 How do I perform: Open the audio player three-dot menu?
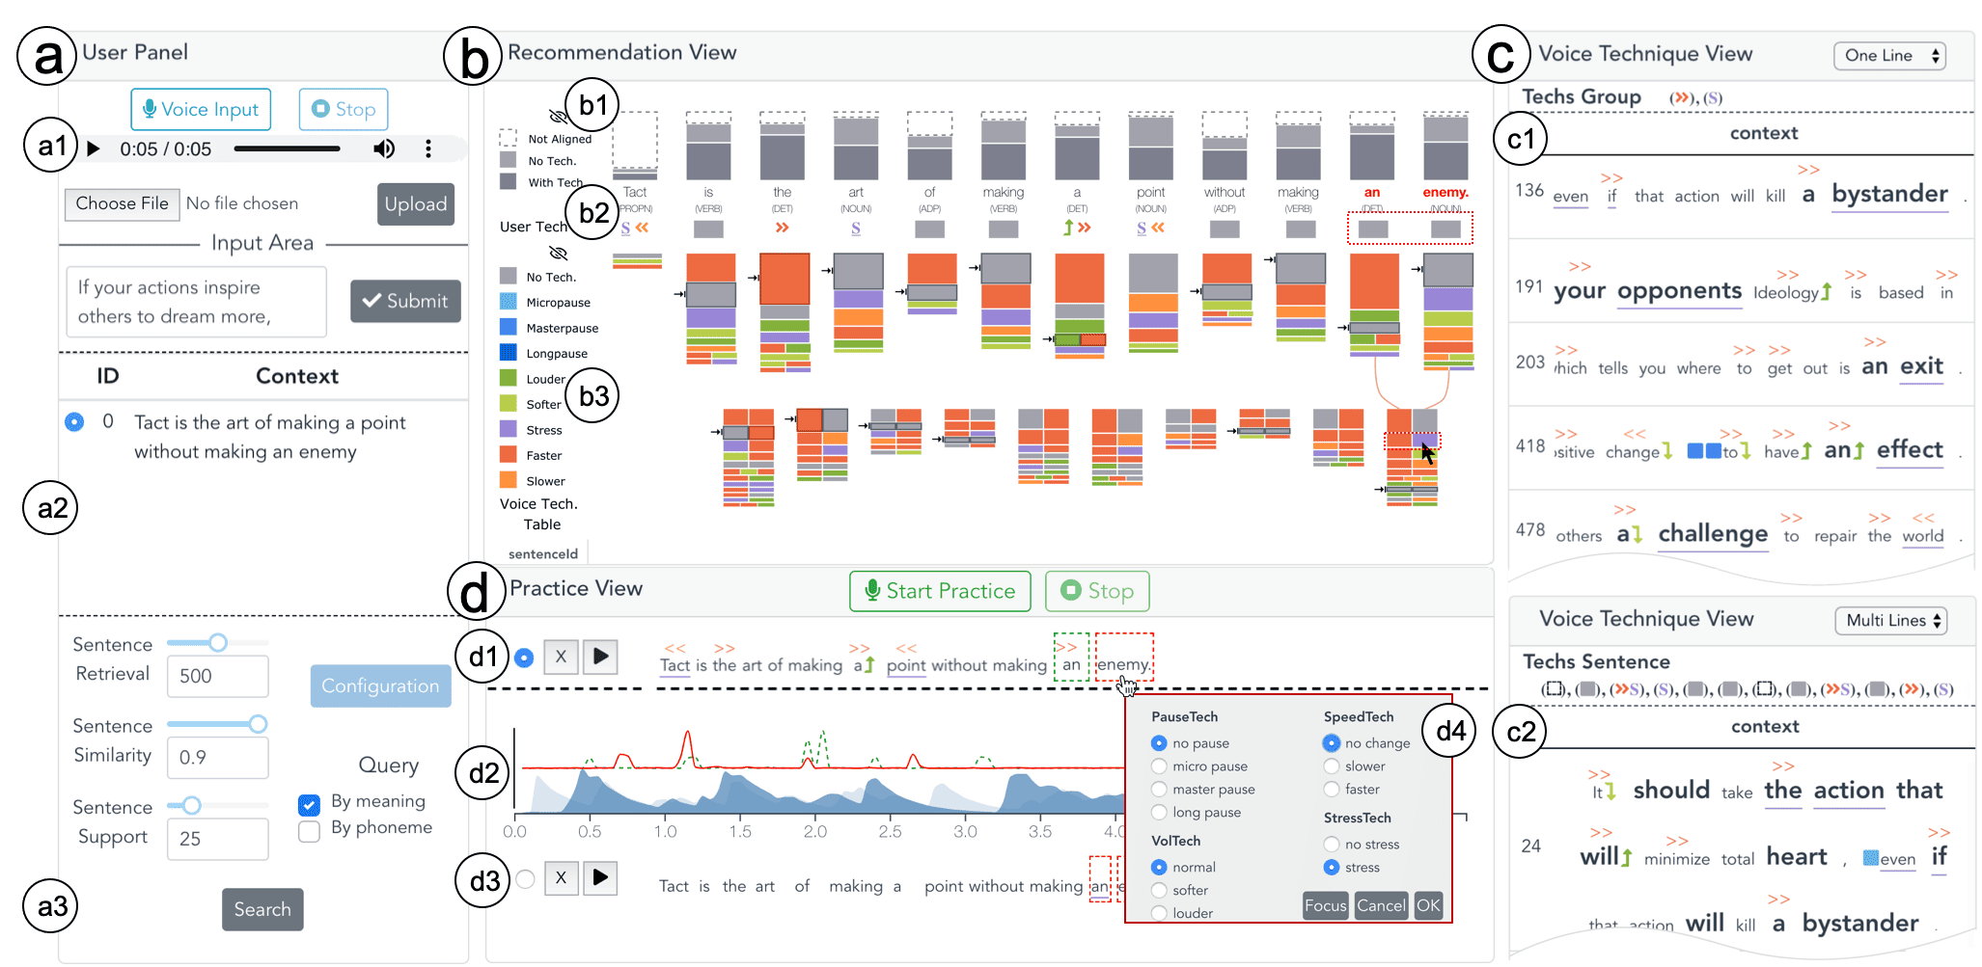428,148
